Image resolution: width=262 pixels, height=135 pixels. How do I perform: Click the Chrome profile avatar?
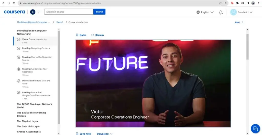[x=253, y=3]
